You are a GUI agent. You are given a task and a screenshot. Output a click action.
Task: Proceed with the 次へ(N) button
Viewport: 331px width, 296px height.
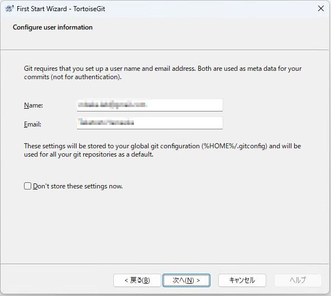[x=186, y=280]
